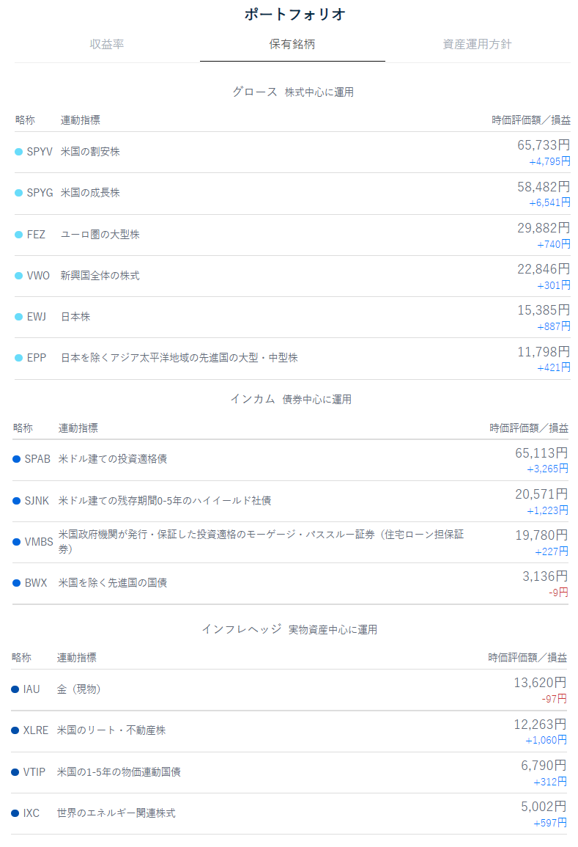Click the description ユーロ圏の大型株
This screenshot has width=578, height=847.
click(x=100, y=235)
